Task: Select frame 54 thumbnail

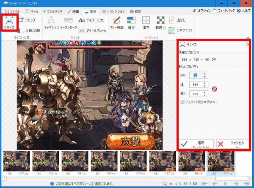Action: coord(46,161)
